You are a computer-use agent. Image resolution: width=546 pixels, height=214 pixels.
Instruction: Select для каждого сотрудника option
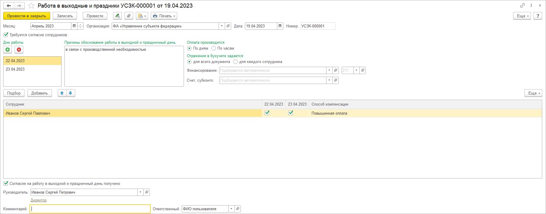pos(236,62)
